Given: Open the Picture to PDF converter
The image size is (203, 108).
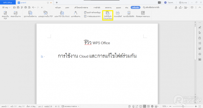Looking at the screenshot, I should coord(45,14).
